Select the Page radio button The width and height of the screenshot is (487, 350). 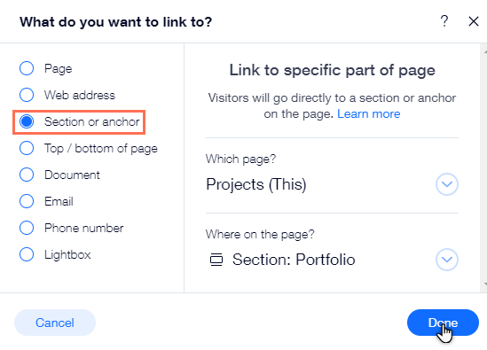click(27, 68)
